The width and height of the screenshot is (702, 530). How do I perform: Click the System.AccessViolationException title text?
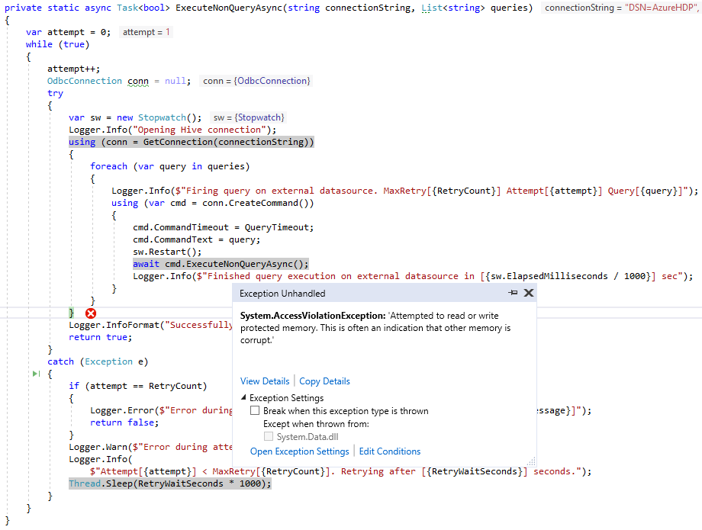313,315
